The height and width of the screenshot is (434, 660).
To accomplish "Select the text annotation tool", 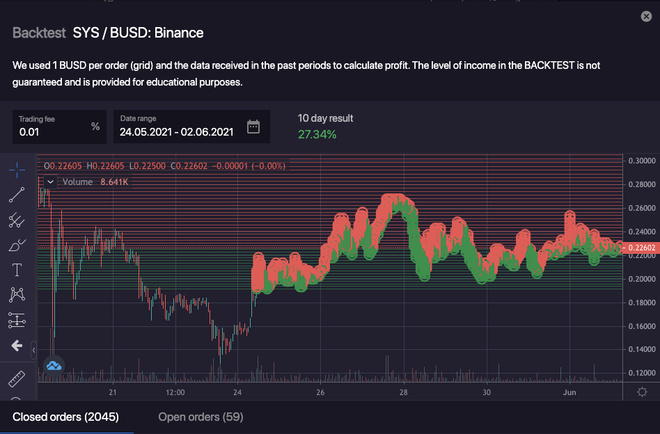I will (x=17, y=270).
